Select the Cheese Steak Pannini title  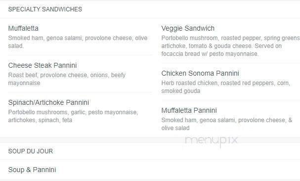click(x=43, y=65)
